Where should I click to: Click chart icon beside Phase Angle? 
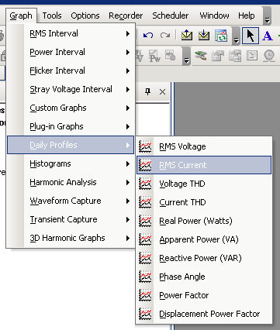pyautogui.click(x=145, y=277)
